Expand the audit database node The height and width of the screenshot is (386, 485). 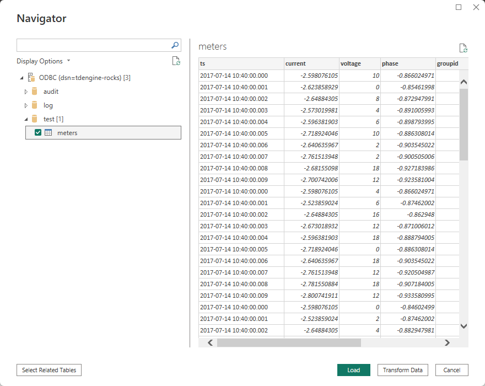pyautogui.click(x=26, y=92)
